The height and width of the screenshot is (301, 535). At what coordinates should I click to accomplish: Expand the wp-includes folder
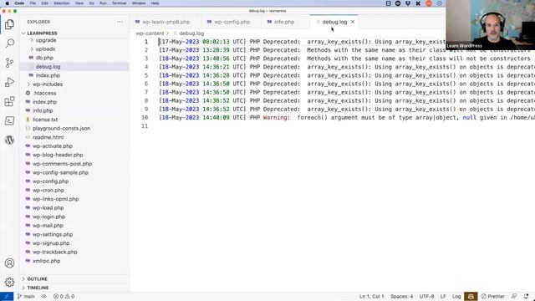[48, 84]
